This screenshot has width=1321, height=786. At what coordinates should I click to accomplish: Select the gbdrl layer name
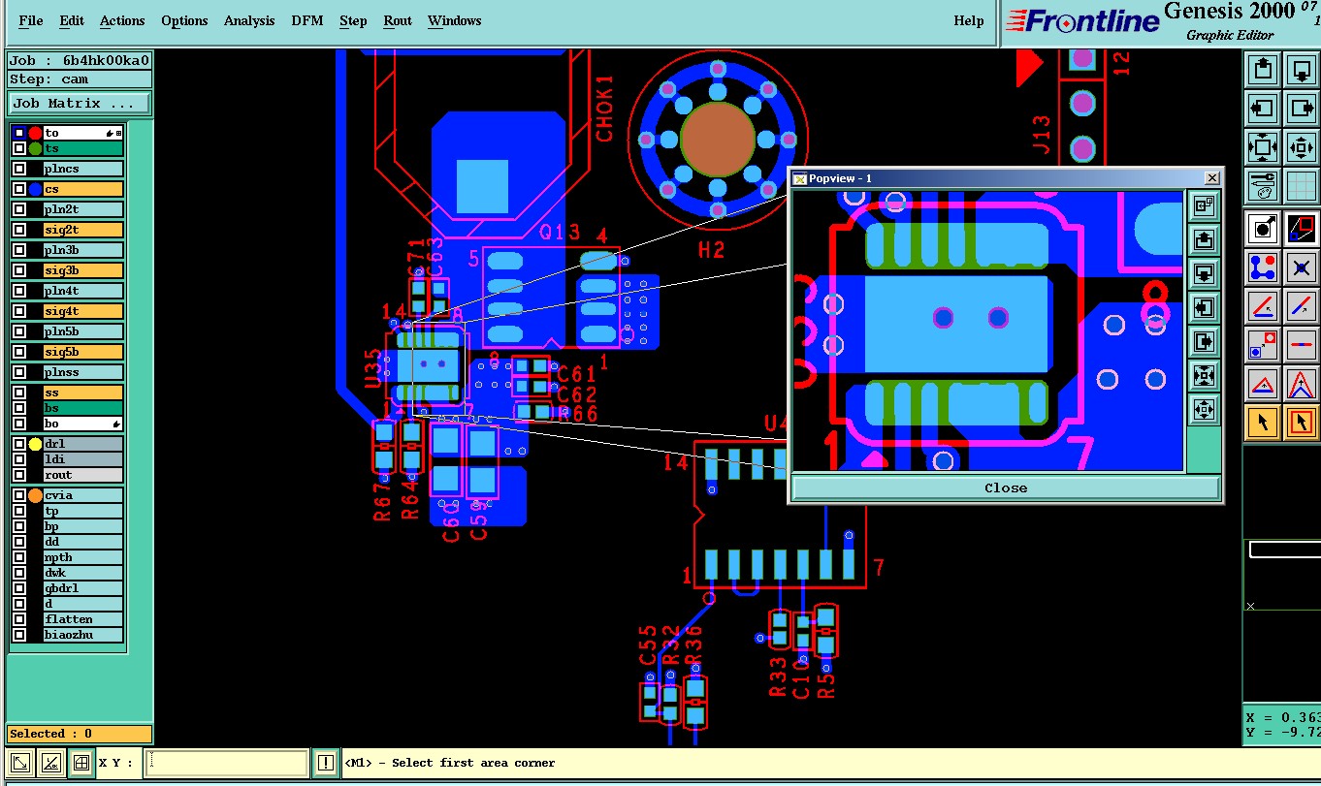coord(82,588)
